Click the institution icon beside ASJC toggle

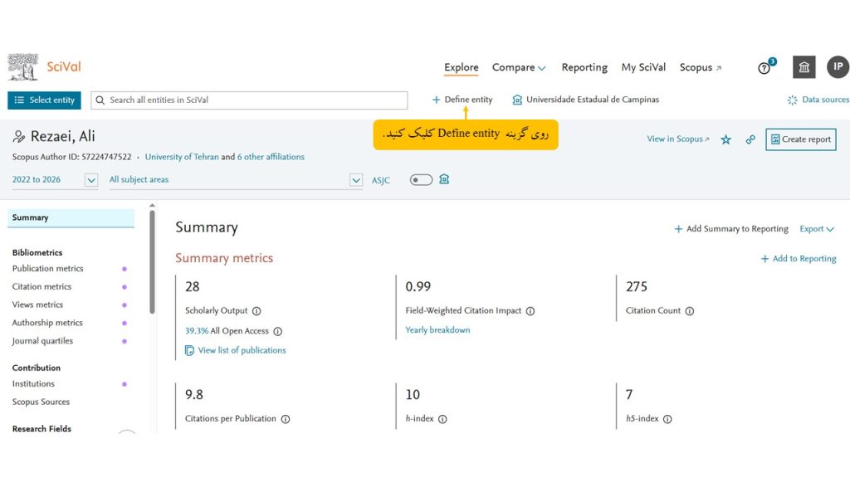point(444,179)
